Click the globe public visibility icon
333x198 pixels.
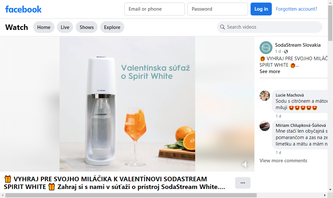point(286,52)
